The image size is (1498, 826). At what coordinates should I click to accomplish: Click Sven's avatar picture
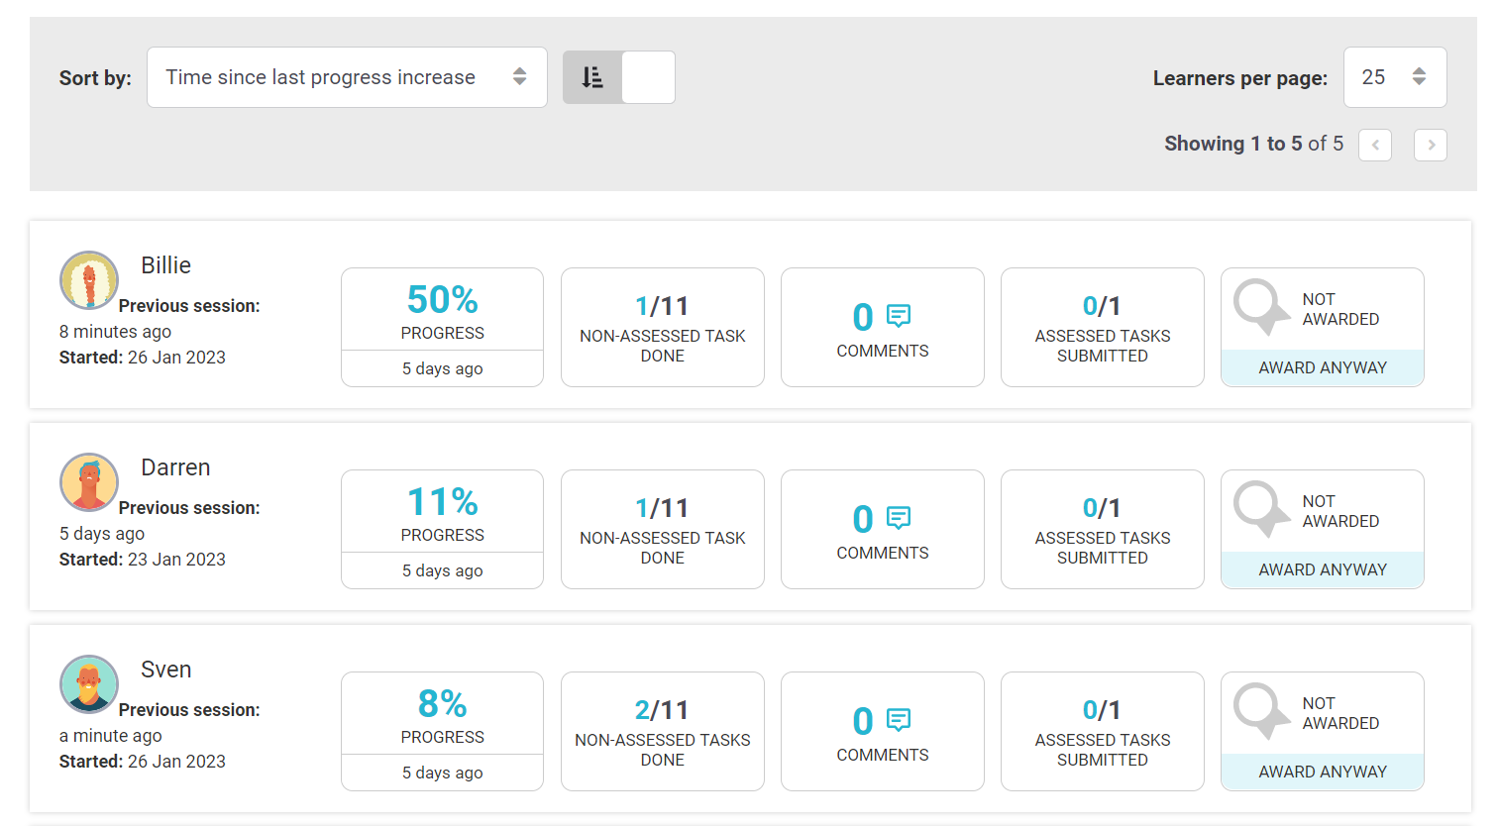pyautogui.click(x=89, y=684)
